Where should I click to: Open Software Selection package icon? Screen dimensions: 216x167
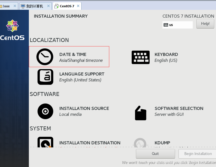[x=141, y=113]
